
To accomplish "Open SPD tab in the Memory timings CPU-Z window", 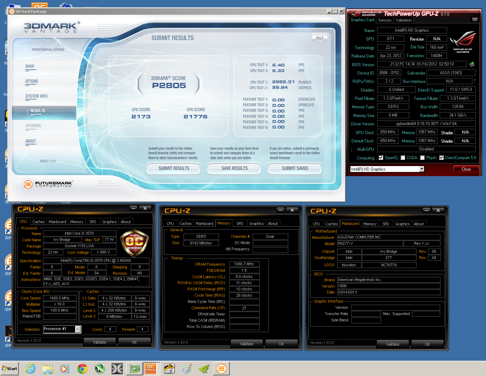I will click(x=240, y=224).
